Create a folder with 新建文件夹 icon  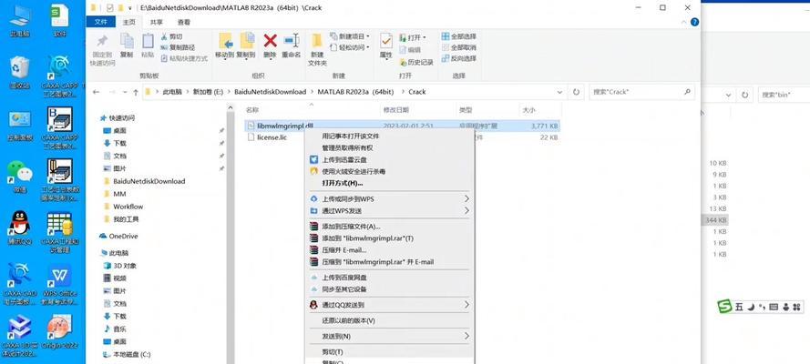point(317,40)
